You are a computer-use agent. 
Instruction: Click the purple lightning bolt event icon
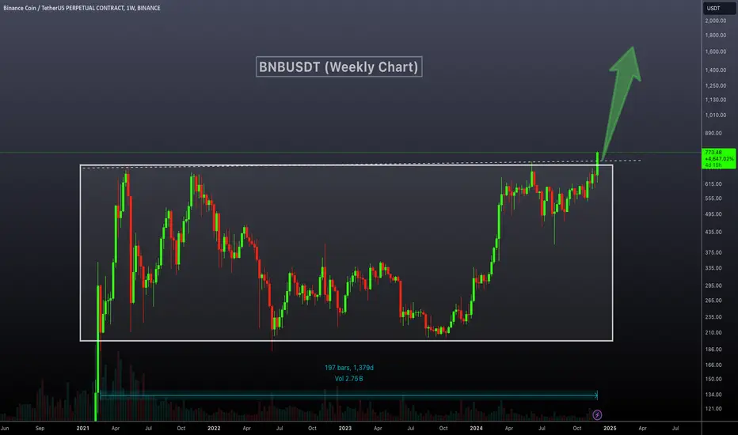point(597,414)
